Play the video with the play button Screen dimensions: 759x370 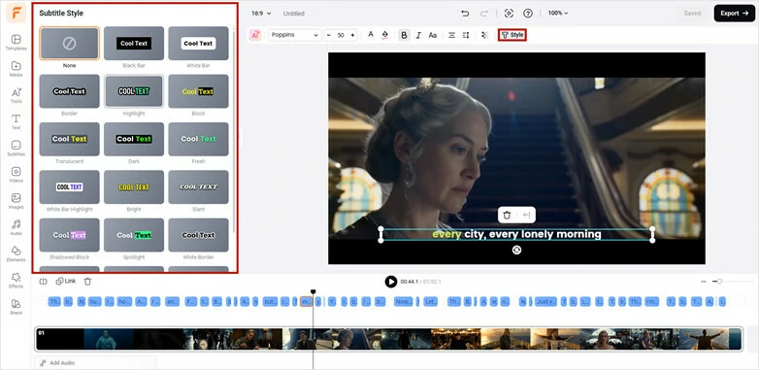[390, 282]
